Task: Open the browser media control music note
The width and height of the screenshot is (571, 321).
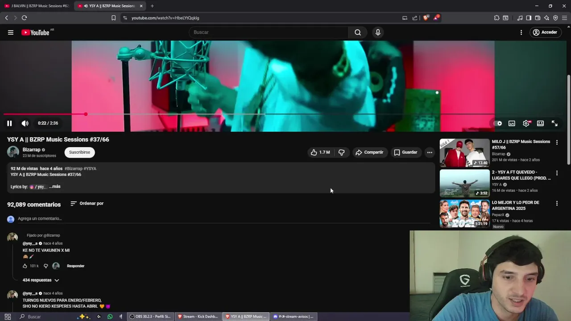Action: coord(520,18)
